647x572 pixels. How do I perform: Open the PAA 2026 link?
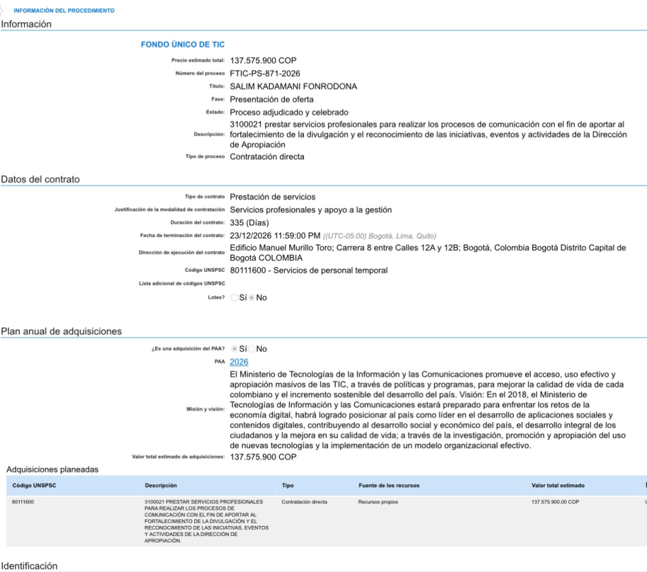(x=239, y=362)
